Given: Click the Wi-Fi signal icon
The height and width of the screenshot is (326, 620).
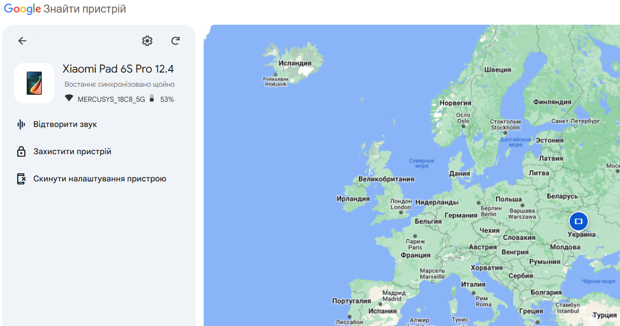Looking at the screenshot, I should pyautogui.click(x=69, y=99).
